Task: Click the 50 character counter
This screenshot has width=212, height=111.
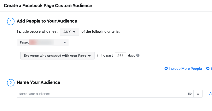Action: click(190, 94)
